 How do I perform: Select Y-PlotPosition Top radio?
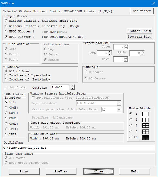[46, 49]
